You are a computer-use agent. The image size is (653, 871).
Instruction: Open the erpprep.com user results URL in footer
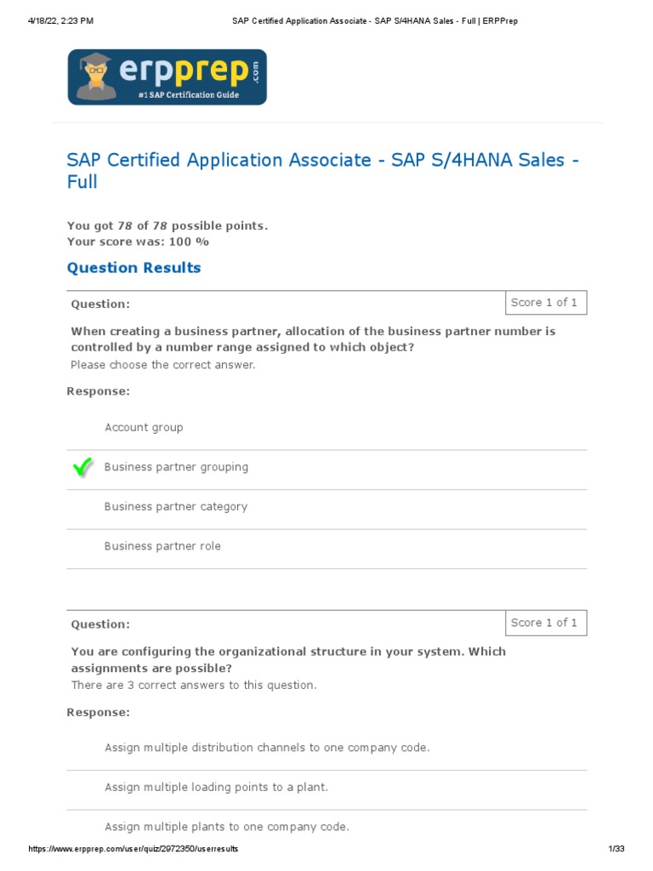(x=134, y=849)
